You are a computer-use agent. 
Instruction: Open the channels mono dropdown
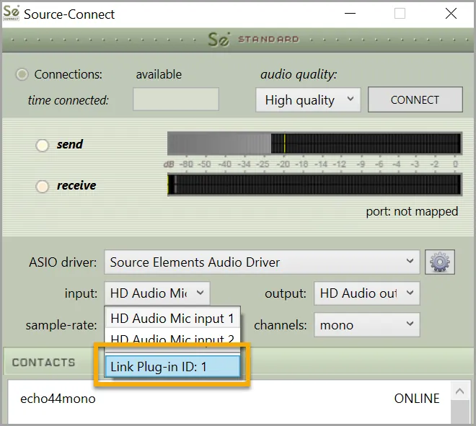coord(366,324)
